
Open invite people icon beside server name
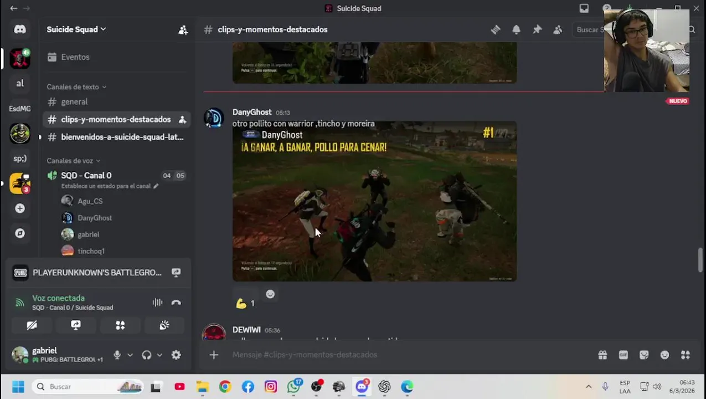tap(183, 30)
